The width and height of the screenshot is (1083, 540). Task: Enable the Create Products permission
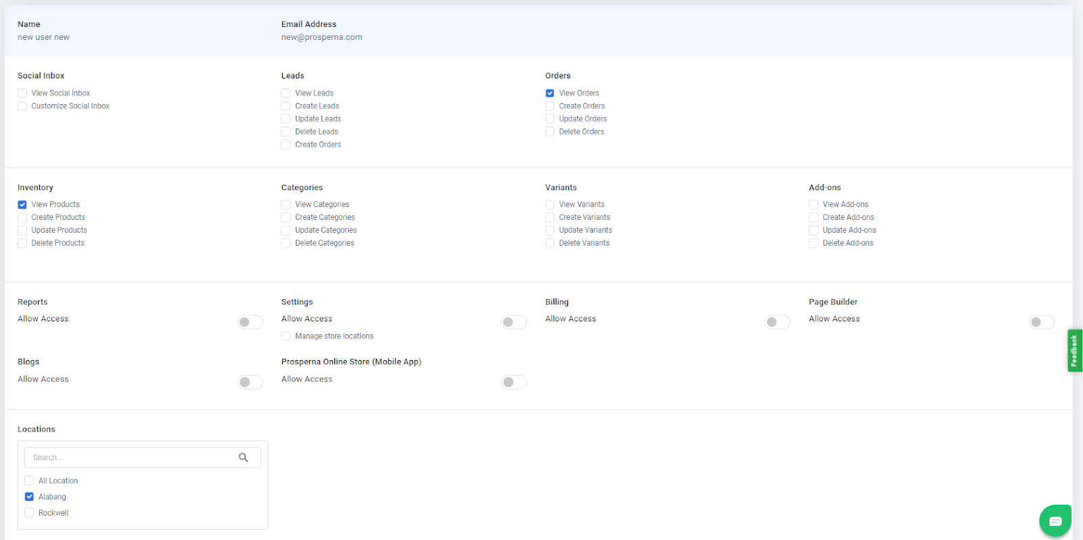[22, 217]
